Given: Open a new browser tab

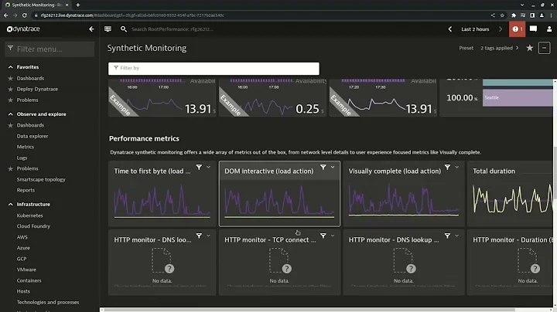Looking at the screenshot, I should (x=78, y=5).
